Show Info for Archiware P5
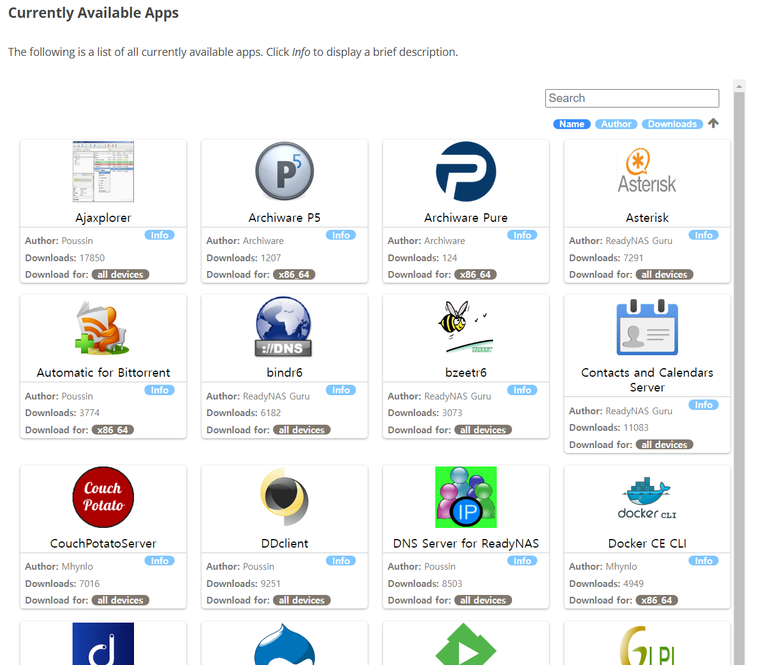This screenshot has height=665, width=766. (341, 235)
